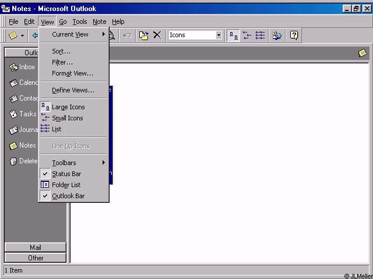Screen dimensions: 373x279
Task: Open Filter... from the View menu
Action: point(74,62)
